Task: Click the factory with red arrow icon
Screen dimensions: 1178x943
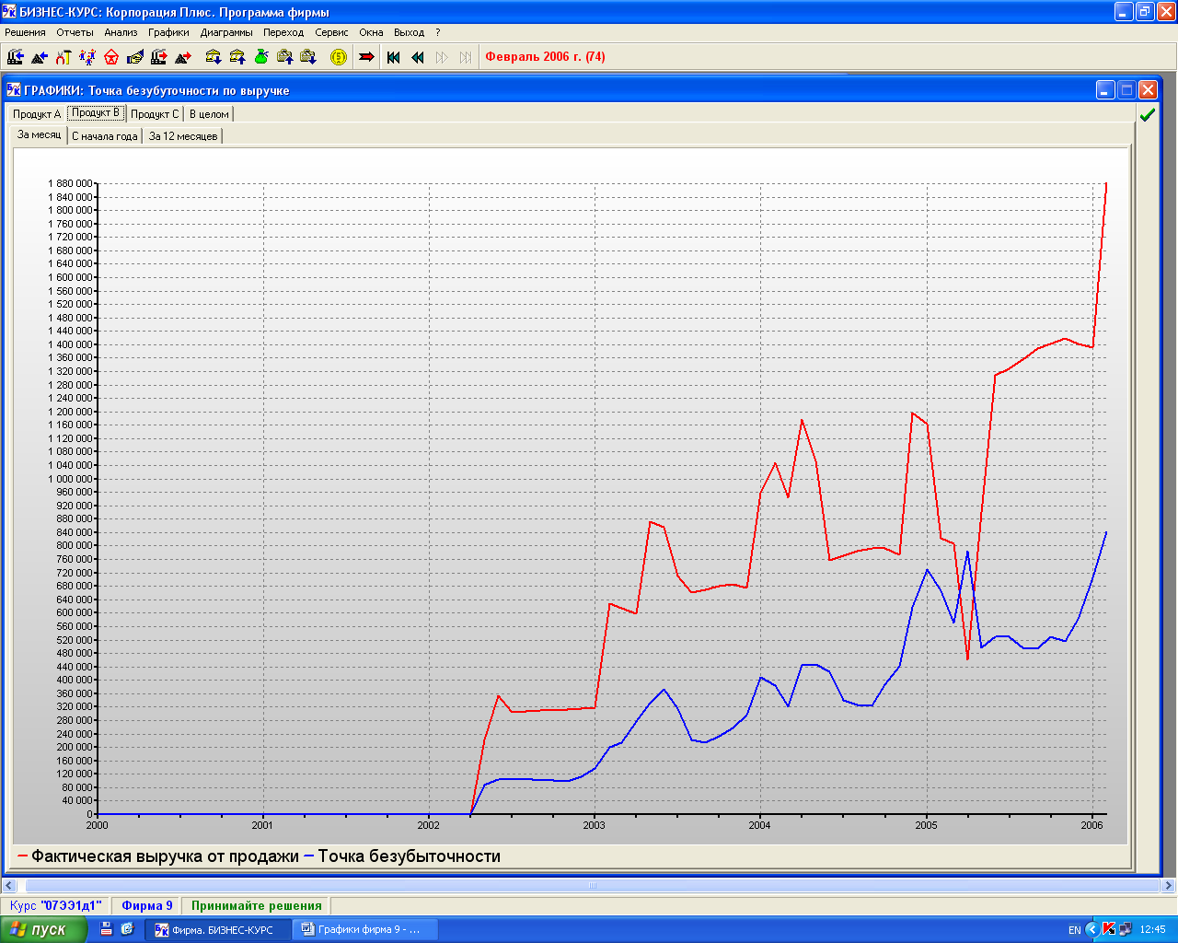Action: point(159,57)
